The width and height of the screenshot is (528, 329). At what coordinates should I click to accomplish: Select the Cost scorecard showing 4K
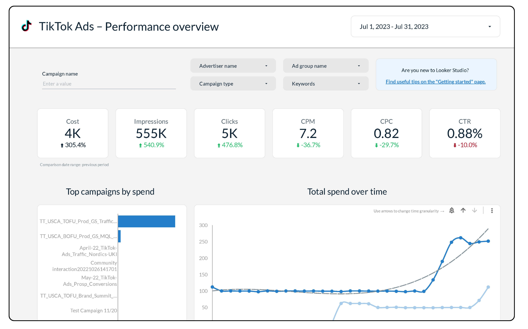point(73,133)
